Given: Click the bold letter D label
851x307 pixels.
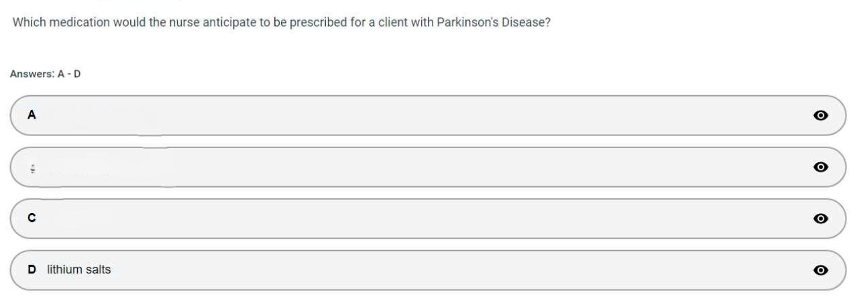Looking at the screenshot, I should (31, 270).
